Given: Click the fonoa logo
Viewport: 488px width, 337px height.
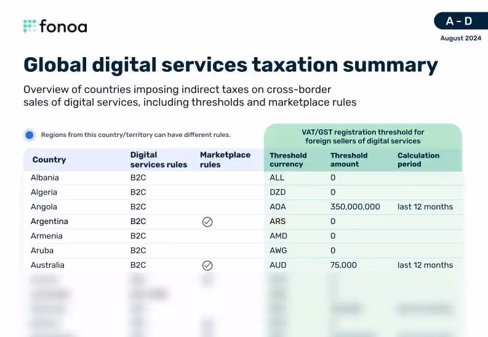Looking at the screenshot, I should pyautogui.click(x=55, y=26).
